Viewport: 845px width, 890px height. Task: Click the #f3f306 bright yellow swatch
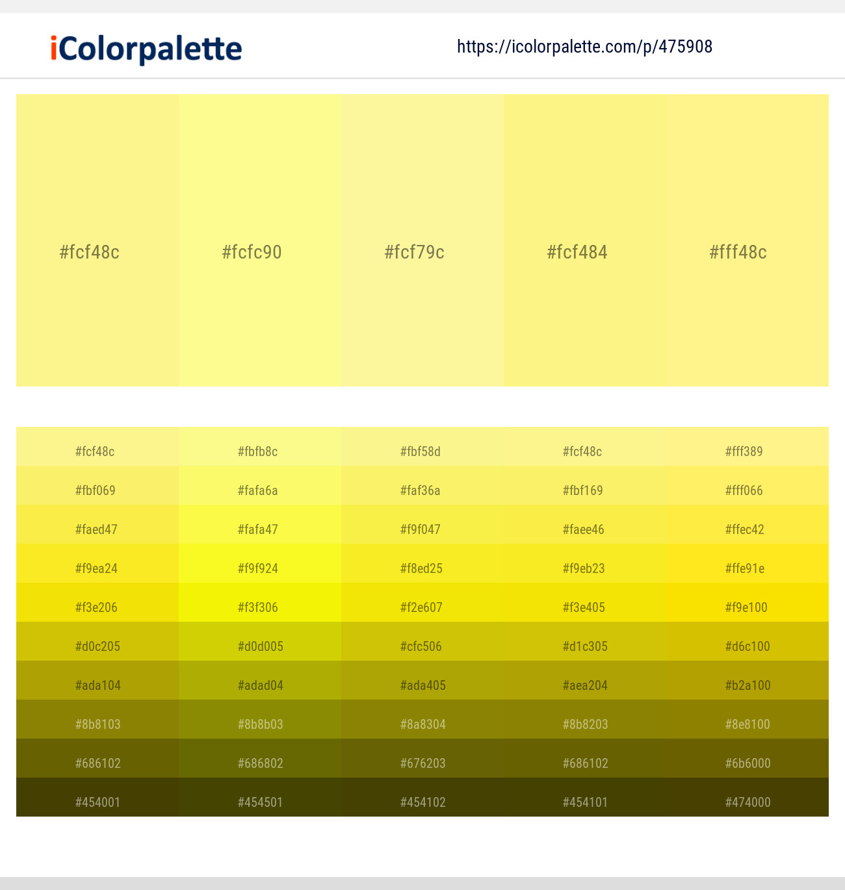coord(260,607)
